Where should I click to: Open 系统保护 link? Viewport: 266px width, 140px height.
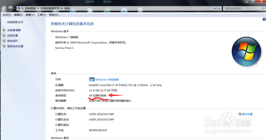click(x=13, y=41)
